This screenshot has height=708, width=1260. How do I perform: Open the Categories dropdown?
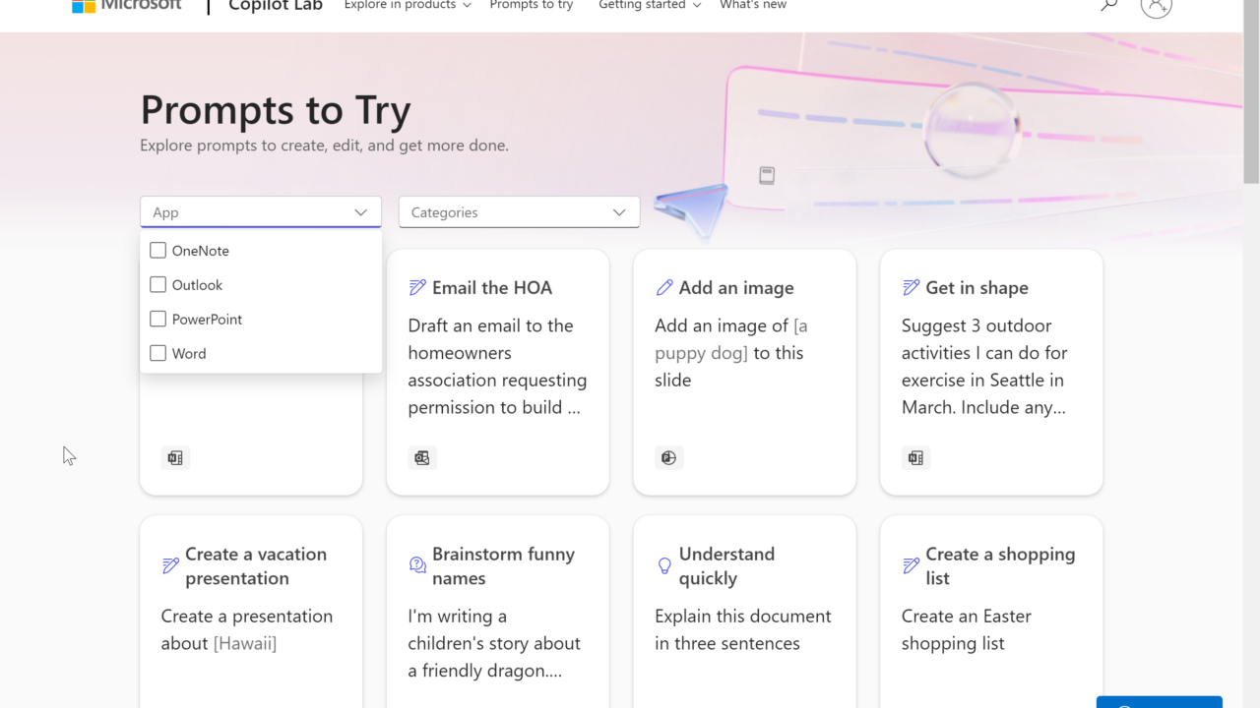point(519,212)
